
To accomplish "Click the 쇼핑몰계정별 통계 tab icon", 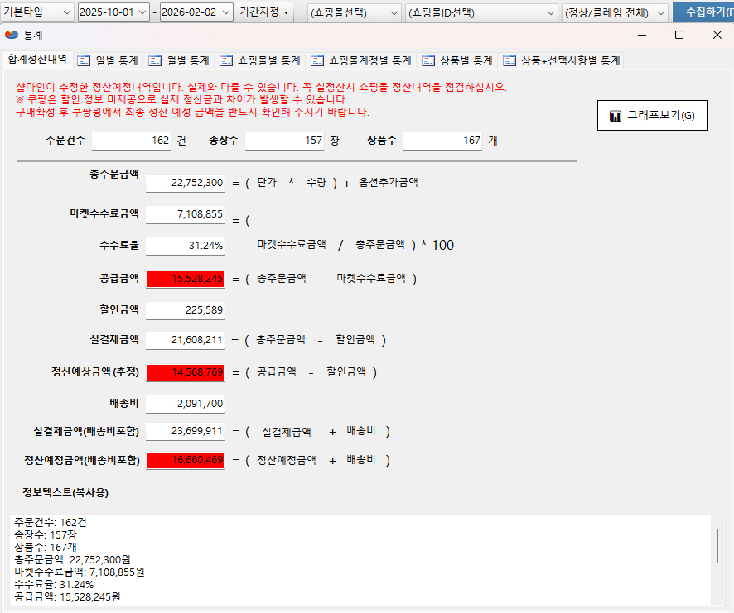I will coord(318,60).
